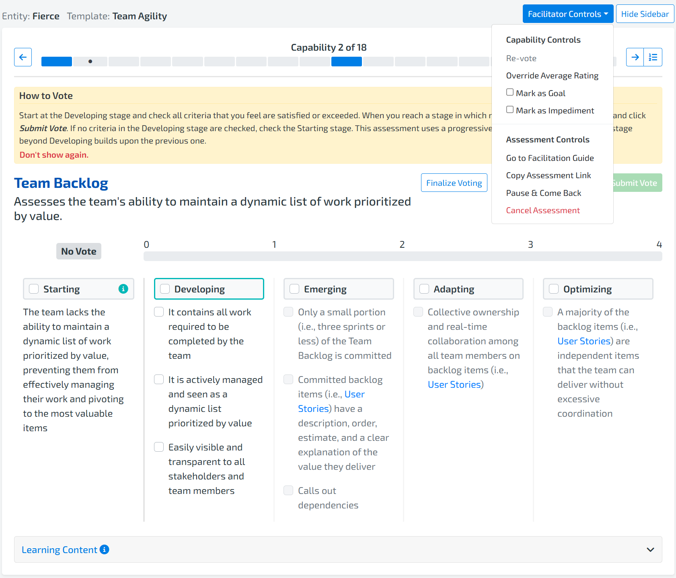Click the Learning Content info icon

click(104, 549)
